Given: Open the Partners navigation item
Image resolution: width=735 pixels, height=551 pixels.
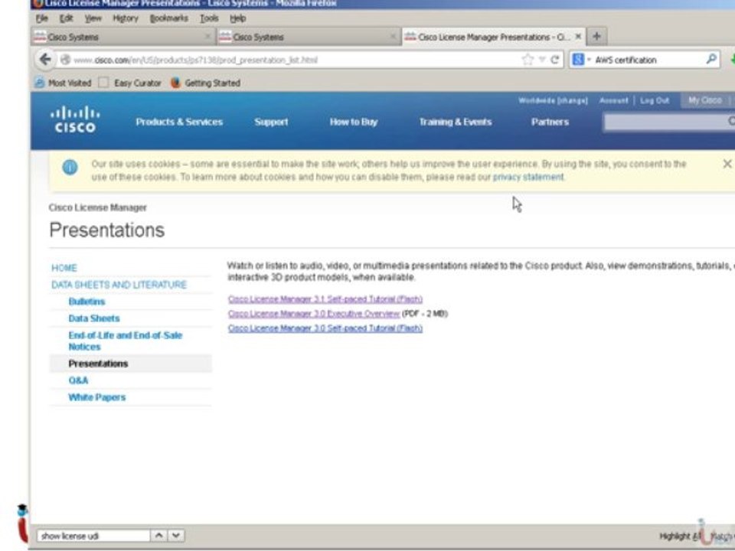Looking at the screenshot, I should [x=550, y=122].
